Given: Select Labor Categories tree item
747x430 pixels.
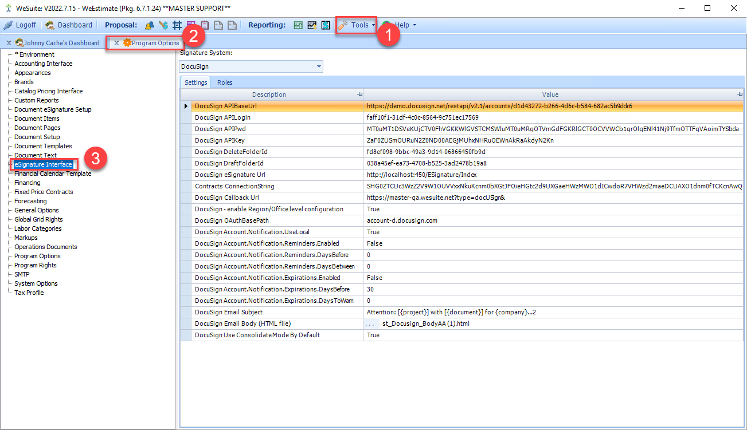Looking at the screenshot, I should point(38,228).
